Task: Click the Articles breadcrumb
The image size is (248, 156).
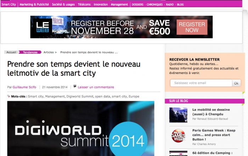Action: tap(49, 52)
